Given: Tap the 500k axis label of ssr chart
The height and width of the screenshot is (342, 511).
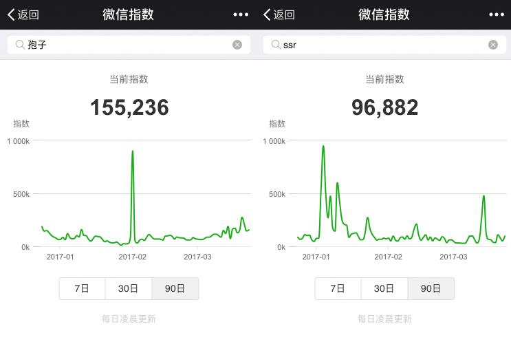Looking at the screenshot, I should (x=277, y=194).
